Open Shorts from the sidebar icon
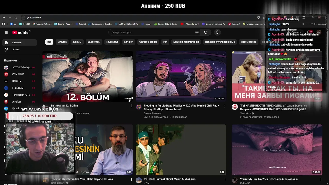Viewport: 329px width, 185px height. pos(6,49)
